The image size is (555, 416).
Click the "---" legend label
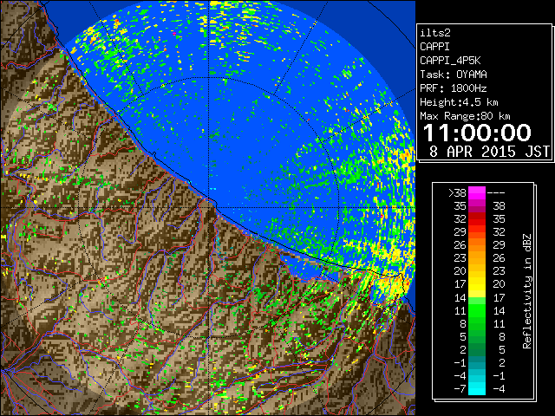pyautogui.click(x=496, y=192)
